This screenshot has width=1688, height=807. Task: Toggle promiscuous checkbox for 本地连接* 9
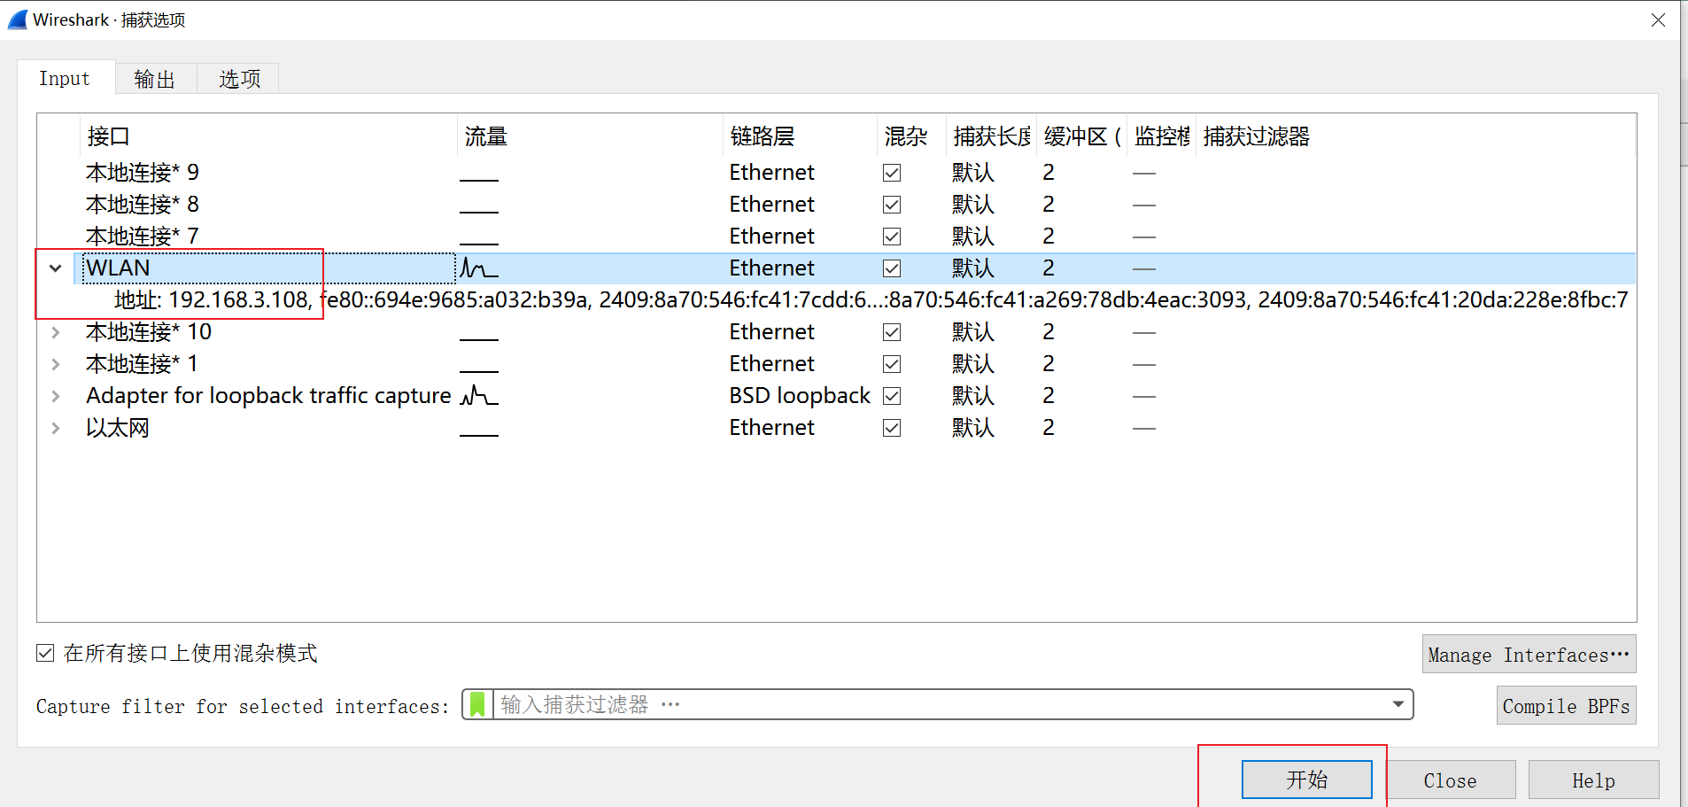[x=892, y=173]
